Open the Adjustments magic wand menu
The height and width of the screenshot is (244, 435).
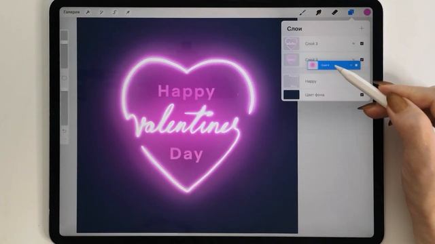coord(101,12)
